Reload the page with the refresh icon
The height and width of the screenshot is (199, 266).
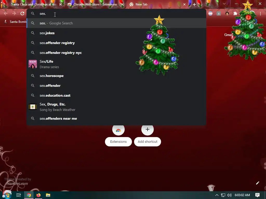[x=22, y=13]
